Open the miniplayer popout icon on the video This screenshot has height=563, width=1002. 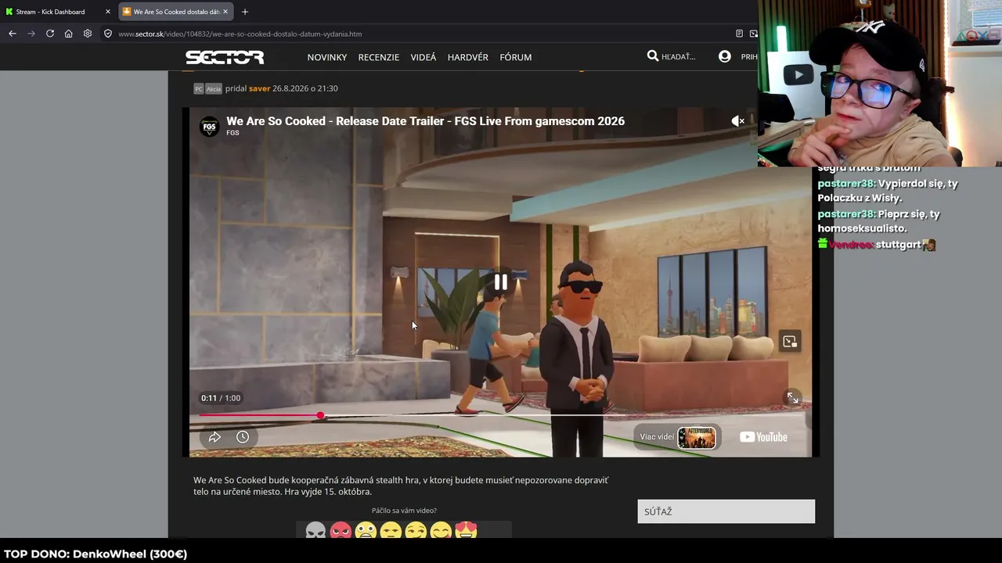coord(790,342)
